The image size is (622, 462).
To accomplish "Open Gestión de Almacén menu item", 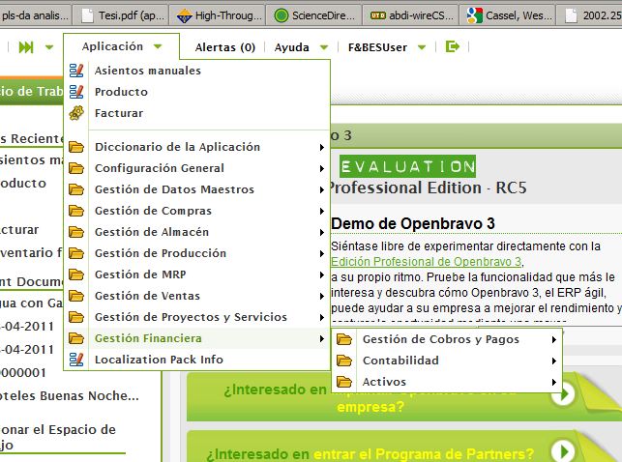I will (x=151, y=232).
